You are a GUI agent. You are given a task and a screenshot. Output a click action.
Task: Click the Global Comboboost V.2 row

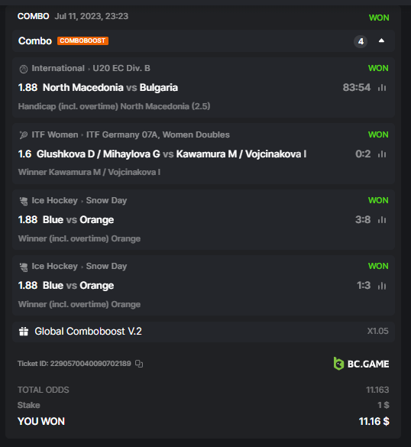[203, 332]
